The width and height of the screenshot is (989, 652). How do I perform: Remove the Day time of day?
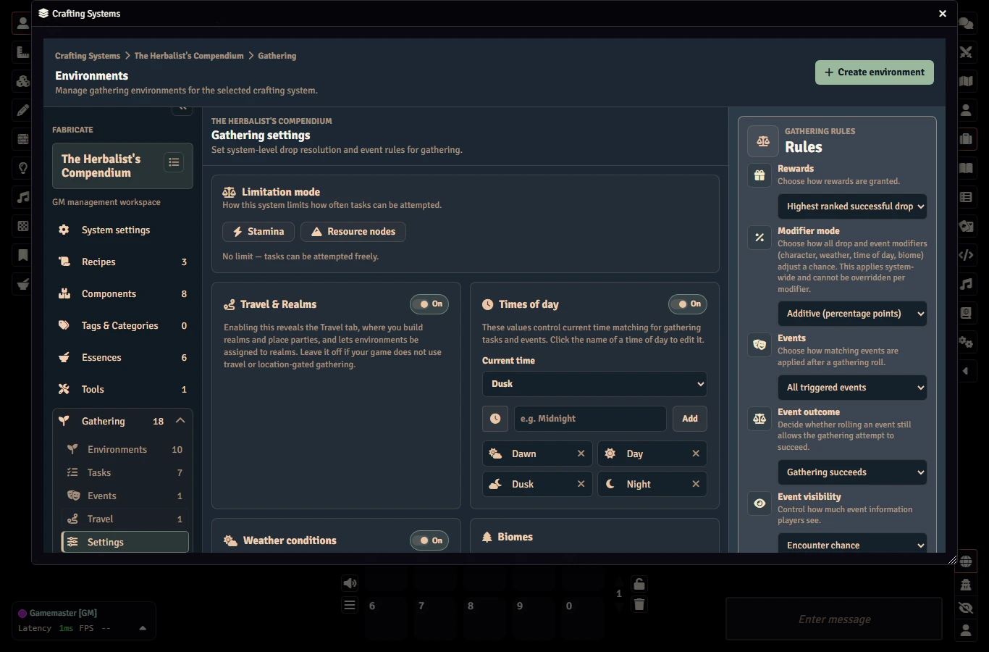696,454
